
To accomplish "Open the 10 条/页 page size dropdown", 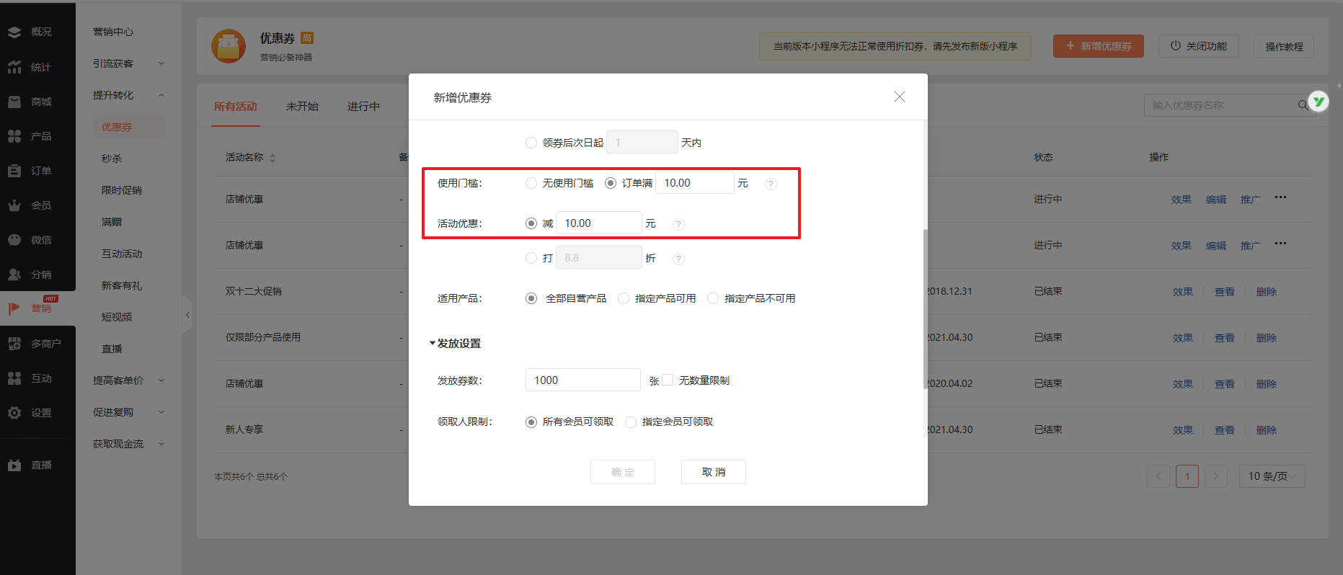I will pyautogui.click(x=1272, y=476).
